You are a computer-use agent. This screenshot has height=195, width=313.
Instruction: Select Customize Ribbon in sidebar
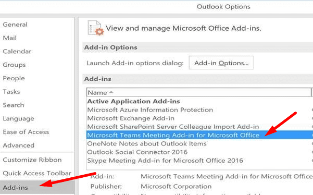click(x=32, y=160)
